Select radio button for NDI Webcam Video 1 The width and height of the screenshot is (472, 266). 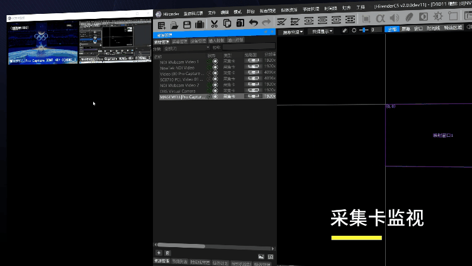(x=215, y=61)
